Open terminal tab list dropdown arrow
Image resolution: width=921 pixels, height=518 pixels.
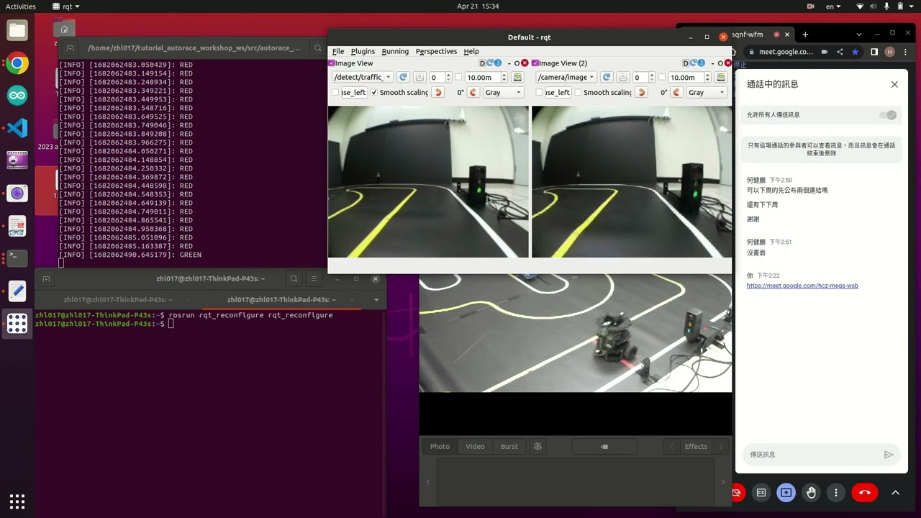pyautogui.click(x=376, y=299)
